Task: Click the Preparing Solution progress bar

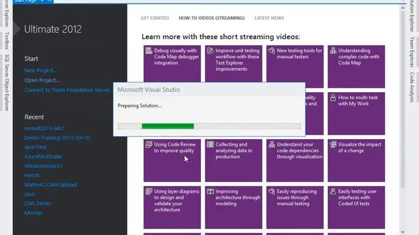Action: 209,126
